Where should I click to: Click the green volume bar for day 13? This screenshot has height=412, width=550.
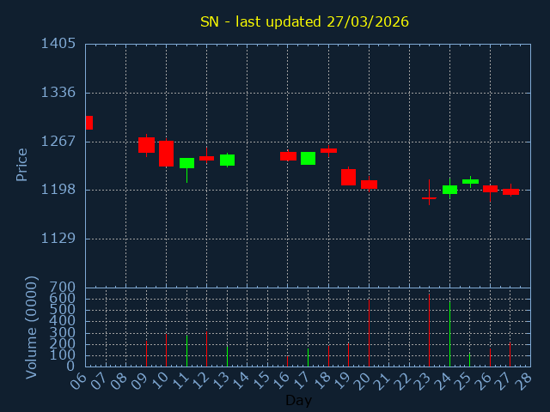pos(227,355)
